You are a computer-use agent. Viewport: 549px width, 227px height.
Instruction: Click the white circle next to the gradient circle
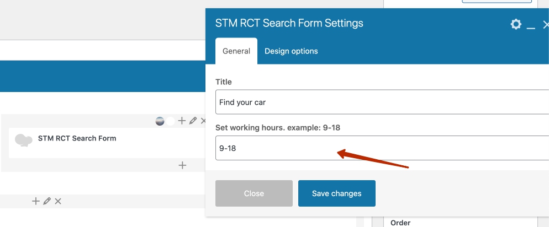[171, 121]
